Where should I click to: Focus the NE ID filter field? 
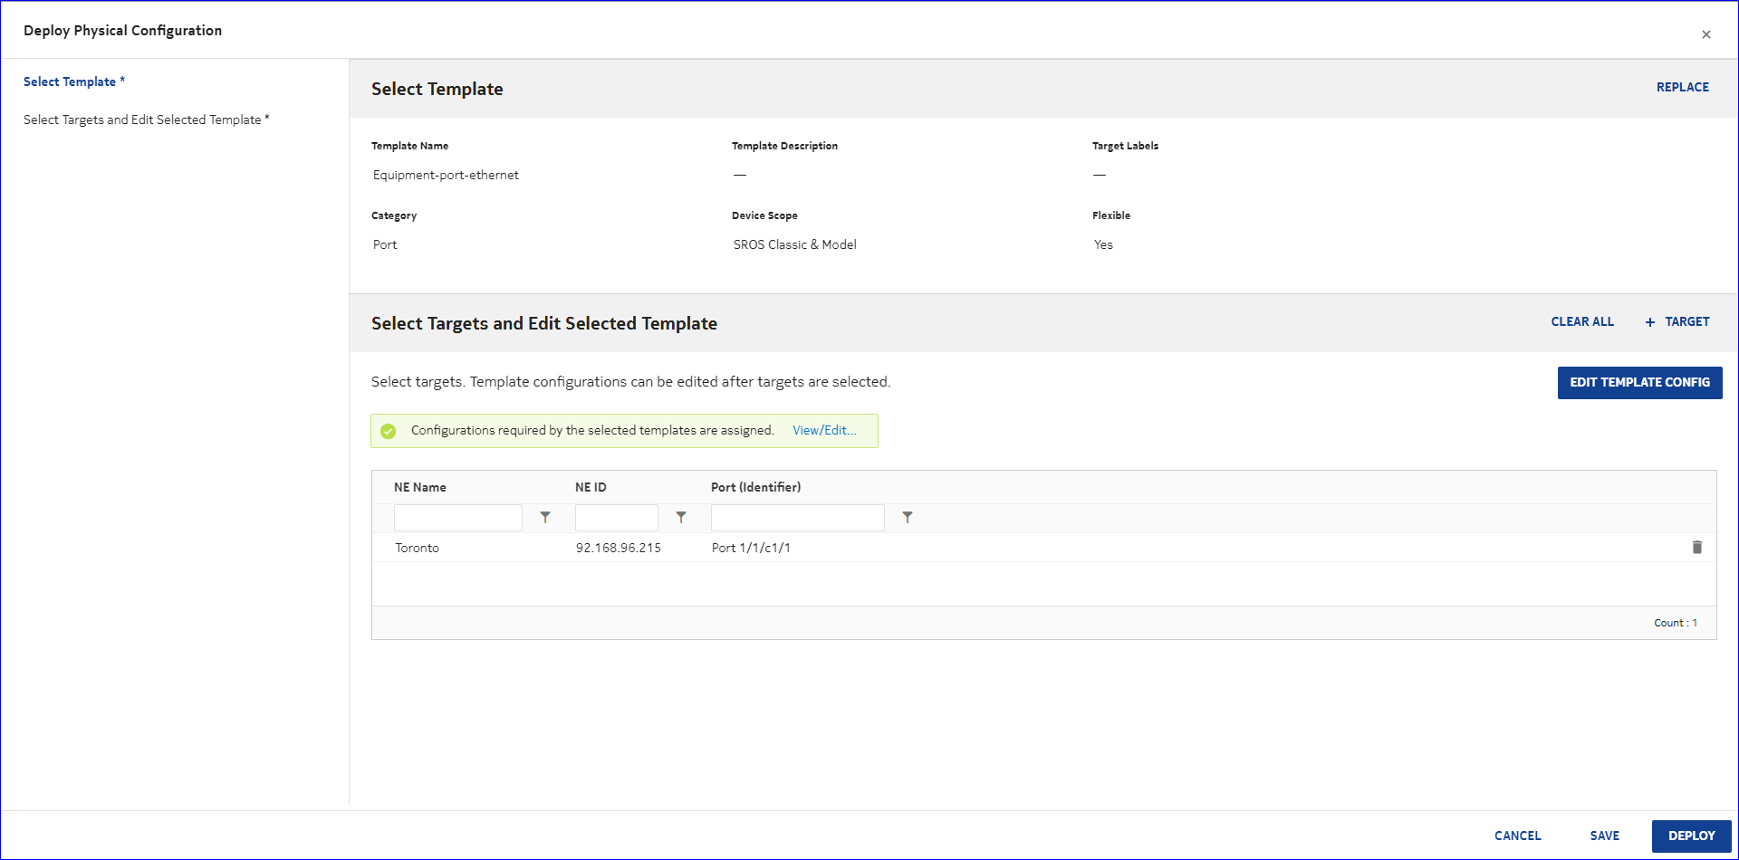pyautogui.click(x=616, y=518)
